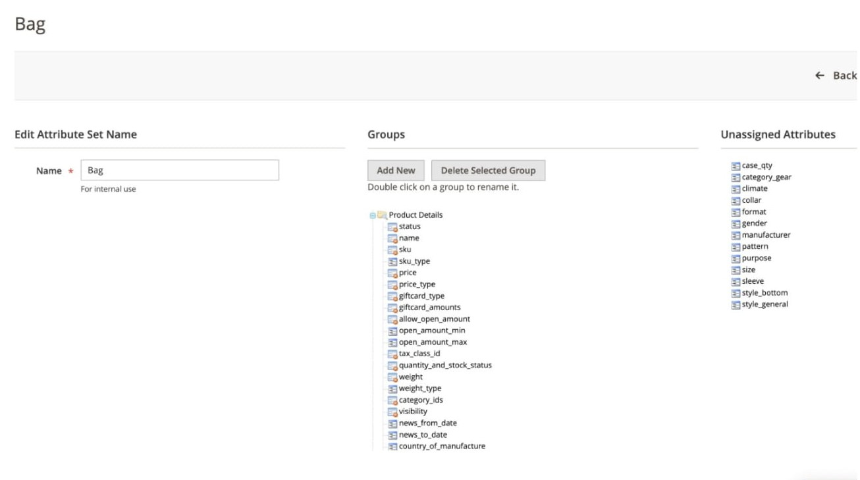Select the price attribute in tree
Screen dimensions: 860x480
408,273
